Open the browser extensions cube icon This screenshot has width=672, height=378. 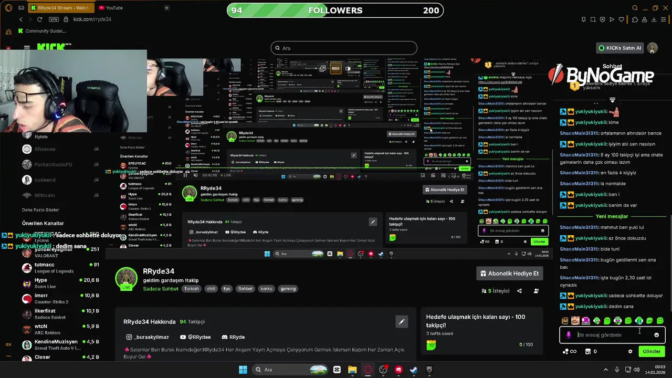pyautogui.click(x=635, y=19)
